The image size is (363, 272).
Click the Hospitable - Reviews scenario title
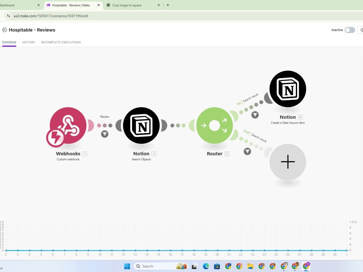pyautogui.click(x=32, y=30)
